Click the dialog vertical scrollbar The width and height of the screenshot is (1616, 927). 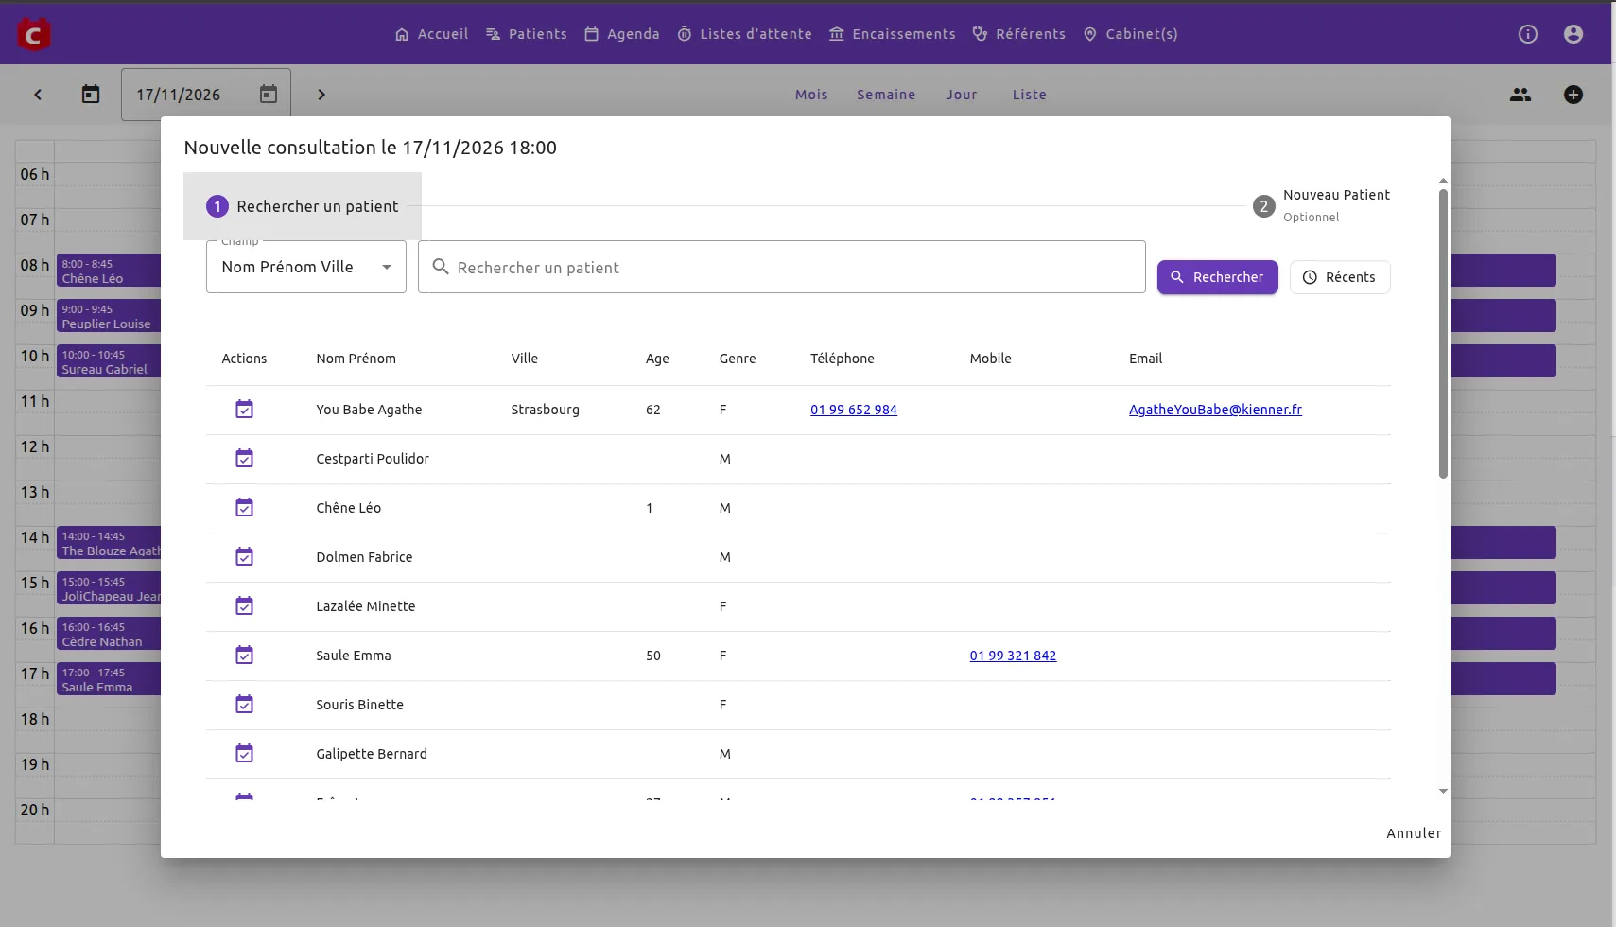point(1443,334)
